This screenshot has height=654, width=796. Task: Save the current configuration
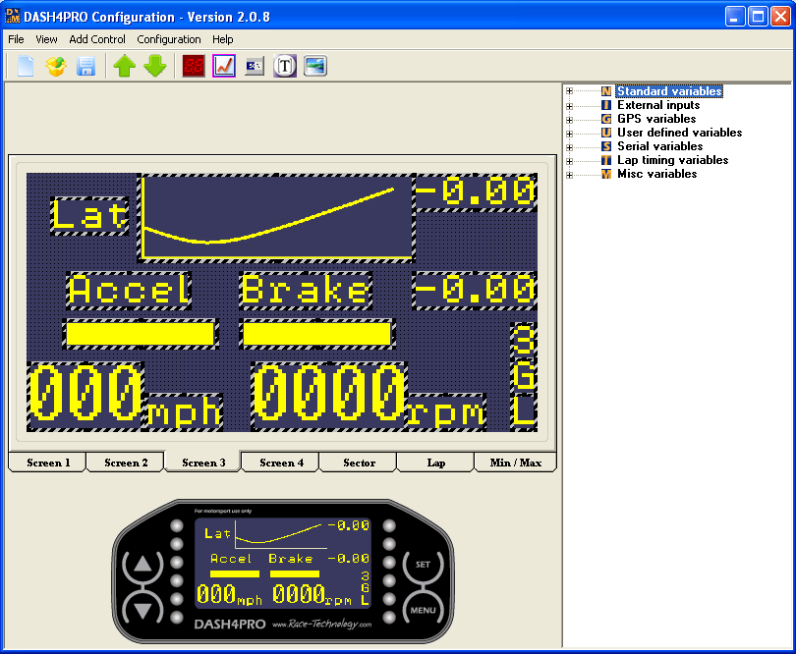[x=85, y=66]
